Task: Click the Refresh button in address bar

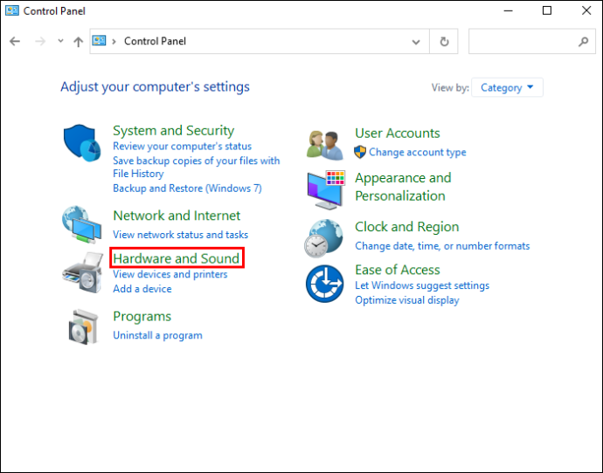Action: [x=445, y=41]
